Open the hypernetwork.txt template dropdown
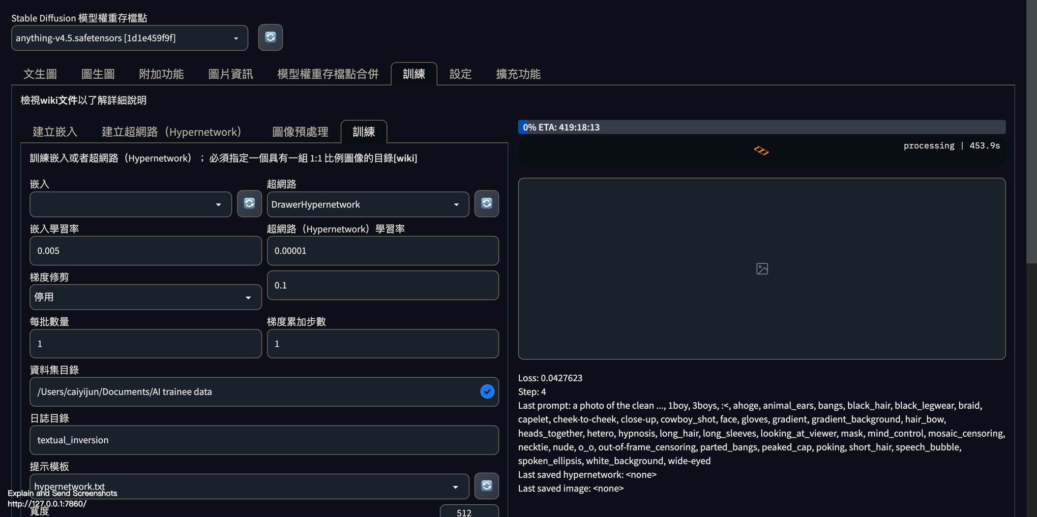 [x=249, y=486]
